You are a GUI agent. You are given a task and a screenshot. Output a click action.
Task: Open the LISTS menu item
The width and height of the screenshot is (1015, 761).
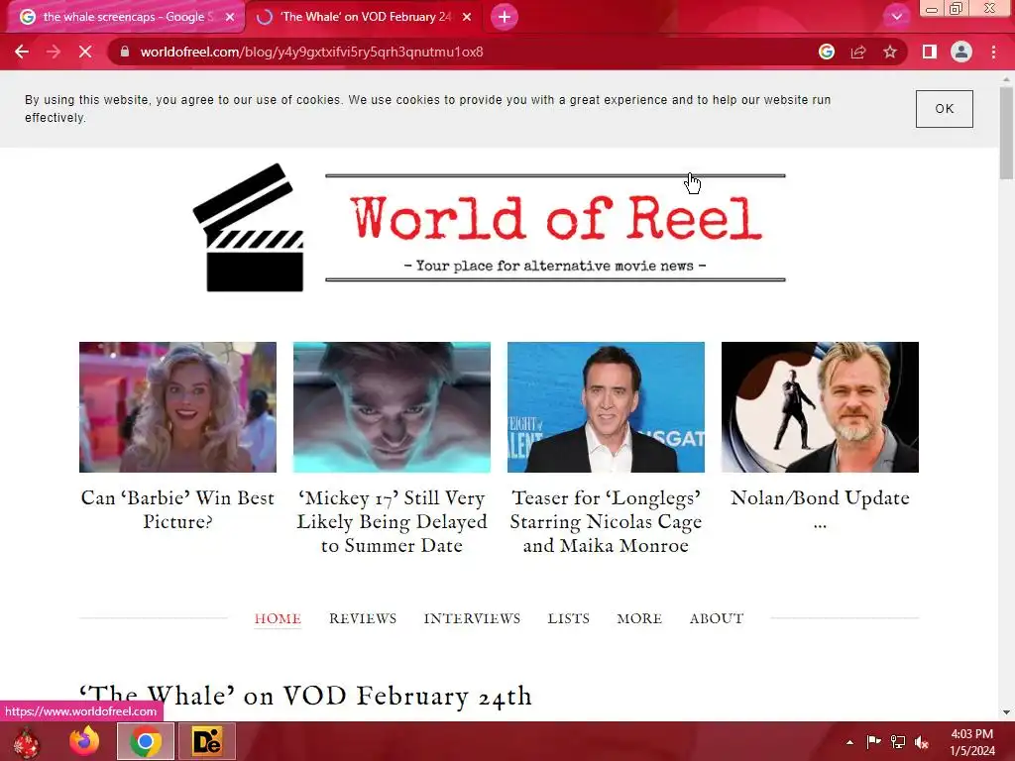point(568,618)
